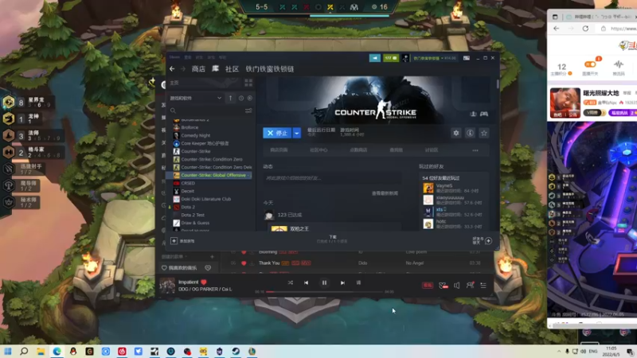Click the blue 停止 stop button
Screen dimensions: 637x358
(x=277, y=133)
